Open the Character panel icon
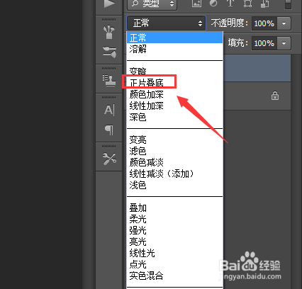This screenshot has height=289, width=302. (x=109, y=110)
